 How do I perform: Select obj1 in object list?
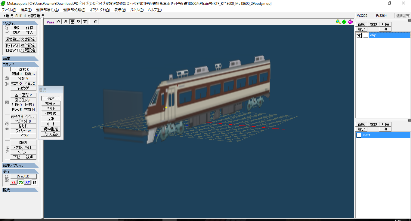[390, 35]
